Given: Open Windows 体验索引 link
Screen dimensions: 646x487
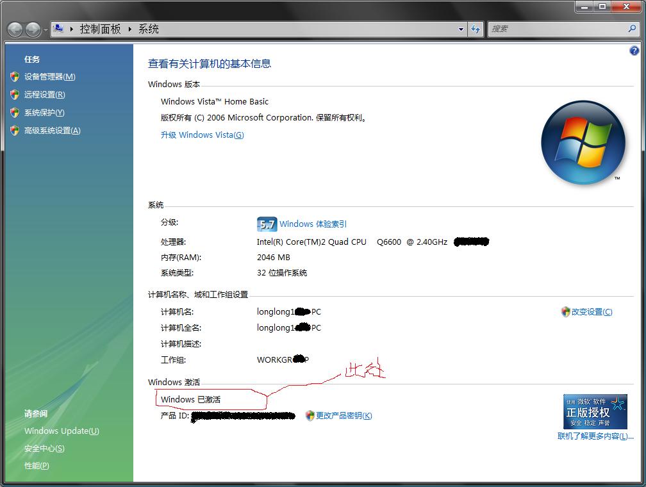Looking at the screenshot, I should [x=313, y=224].
